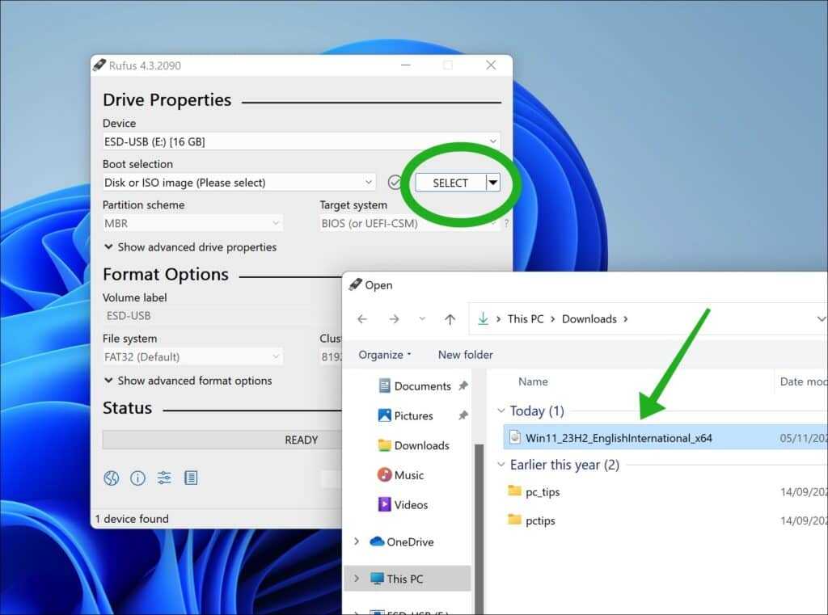Click the Pictures icon in sidebar
The height and width of the screenshot is (615, 828).
(x=384, y=415)
